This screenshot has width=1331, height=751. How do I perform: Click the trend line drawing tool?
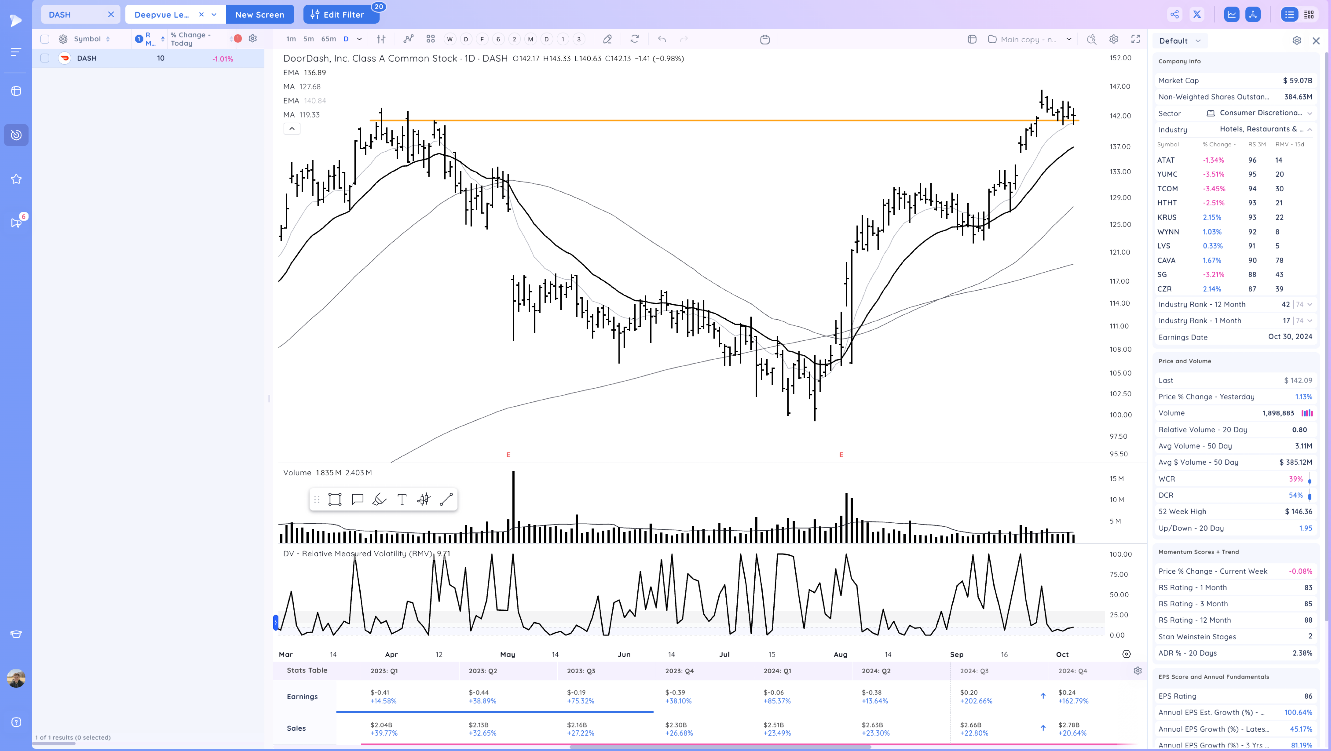(446, 499)
